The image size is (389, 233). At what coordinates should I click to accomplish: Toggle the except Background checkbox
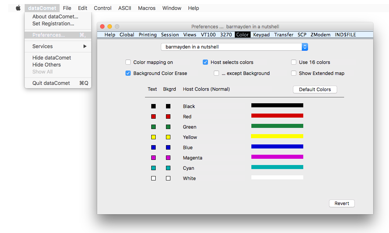pos(216,73)
